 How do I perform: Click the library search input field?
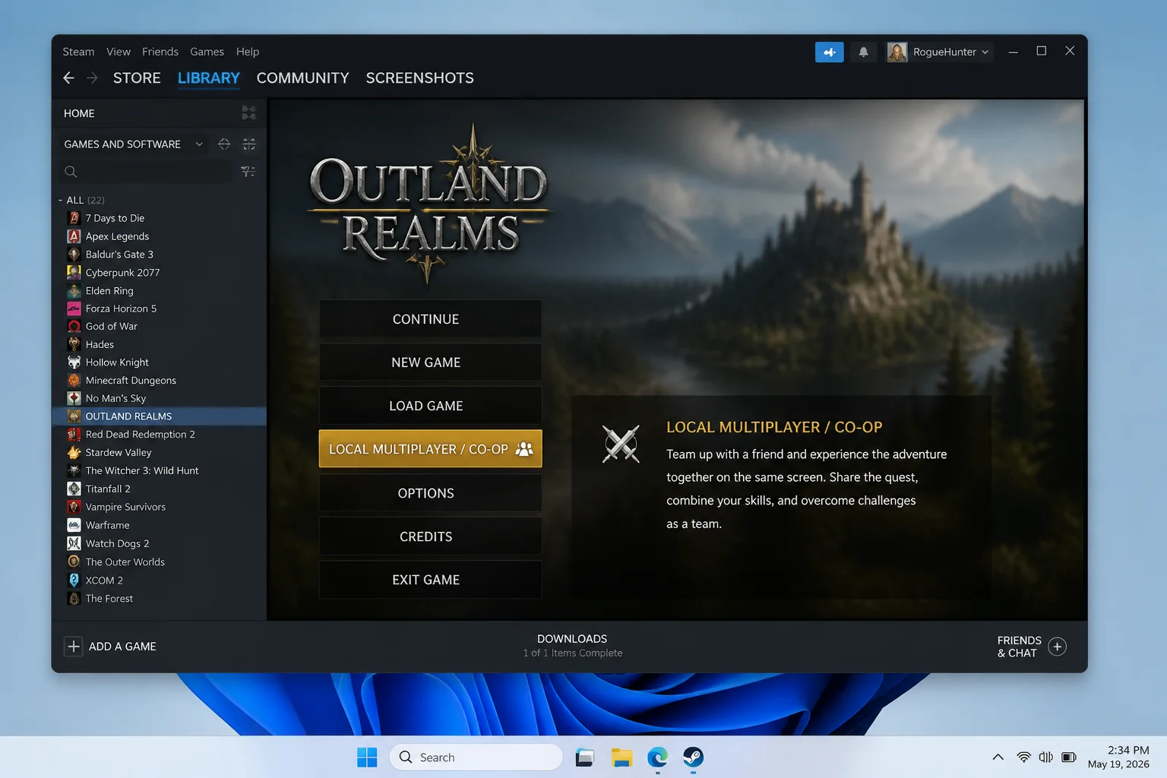(x=146, y=172)
